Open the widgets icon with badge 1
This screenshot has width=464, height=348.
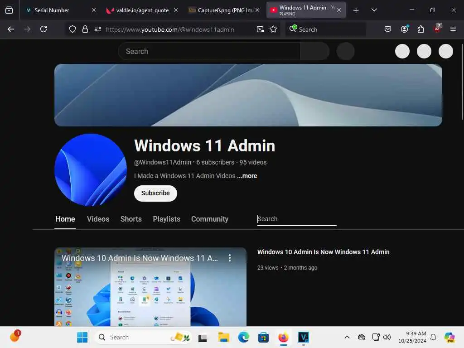click(15, 336)
